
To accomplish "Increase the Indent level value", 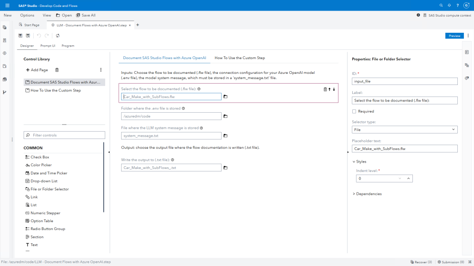I will tap(407, 178).
